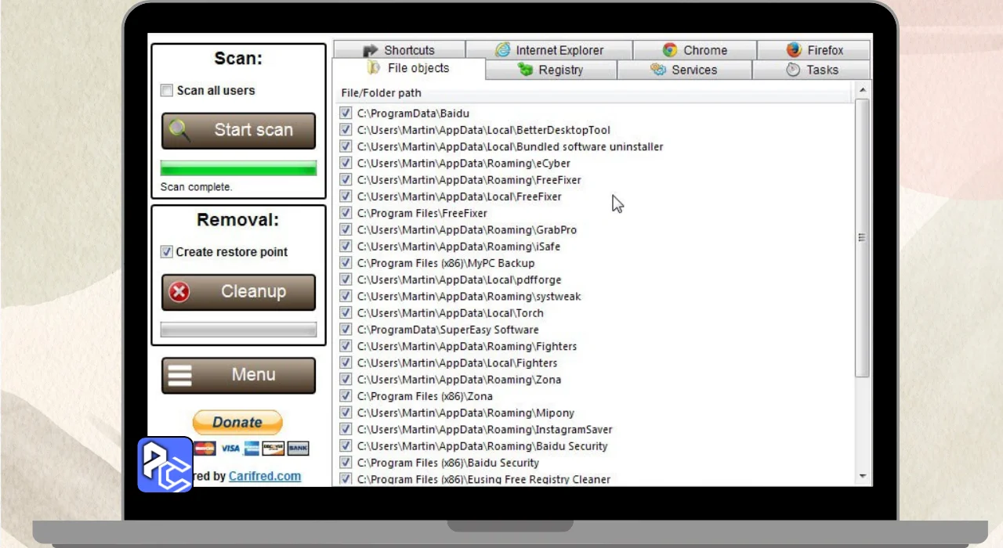
Task: Uncheck the SuperEasy Software entry checkbox
Action: (x=346, y=330)
